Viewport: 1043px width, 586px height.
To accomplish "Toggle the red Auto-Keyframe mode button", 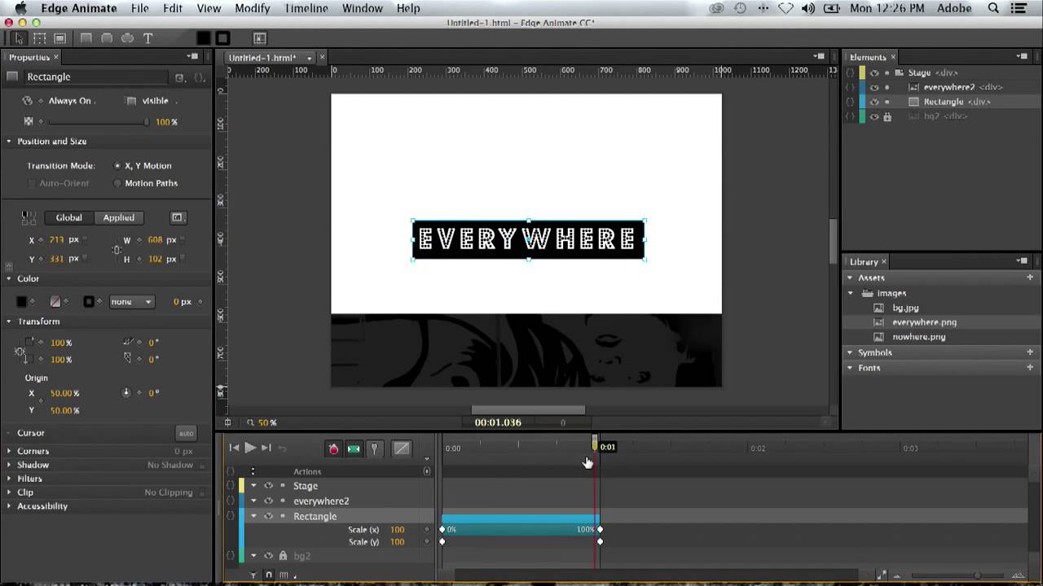I will click(x=333, y=448).
